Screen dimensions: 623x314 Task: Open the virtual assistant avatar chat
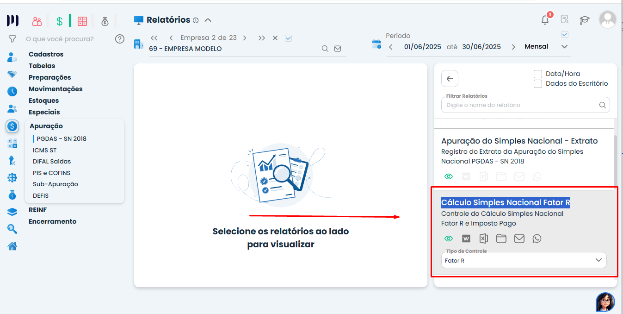coord(605,302)
